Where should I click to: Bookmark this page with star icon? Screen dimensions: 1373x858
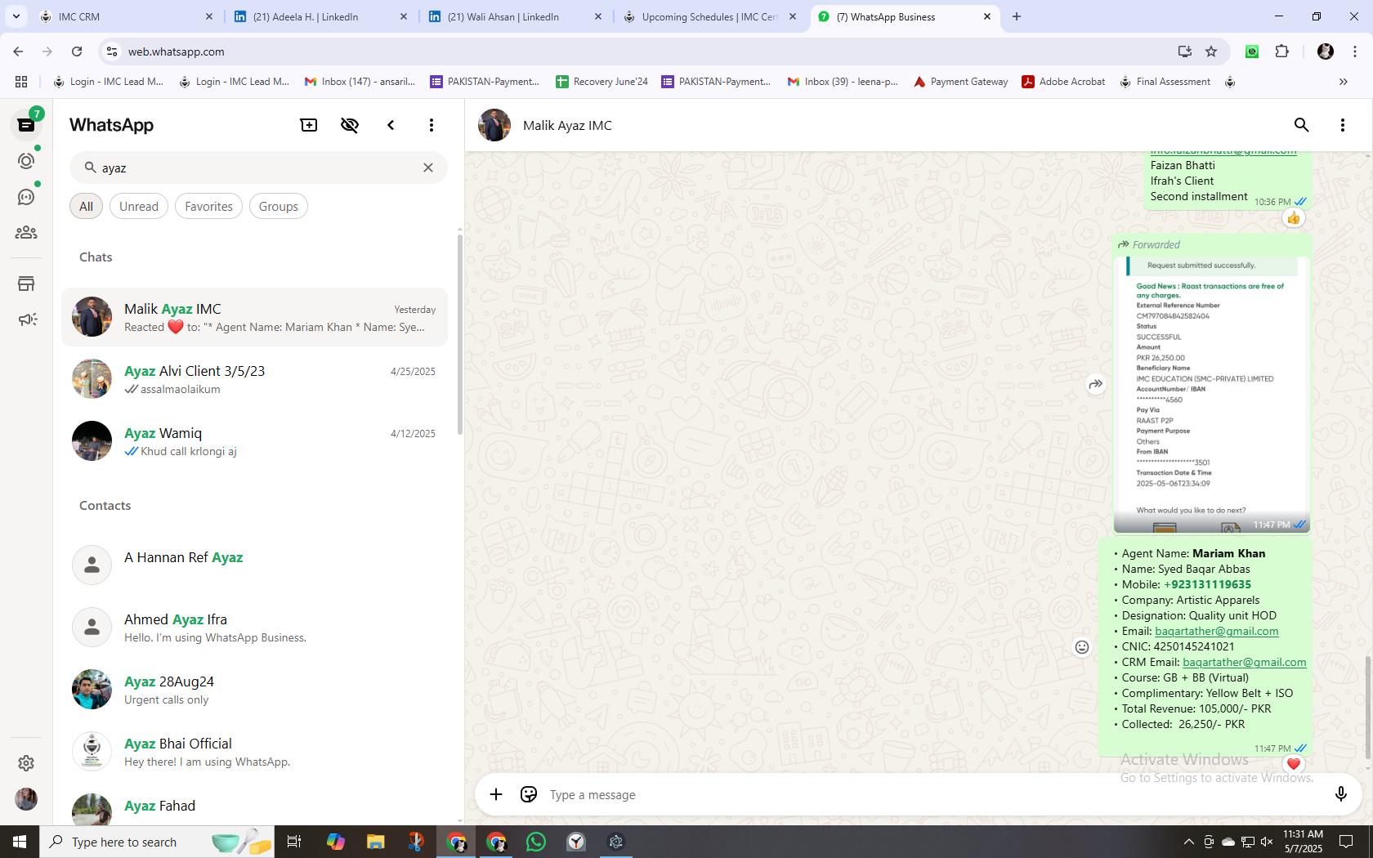[1211, 51]
